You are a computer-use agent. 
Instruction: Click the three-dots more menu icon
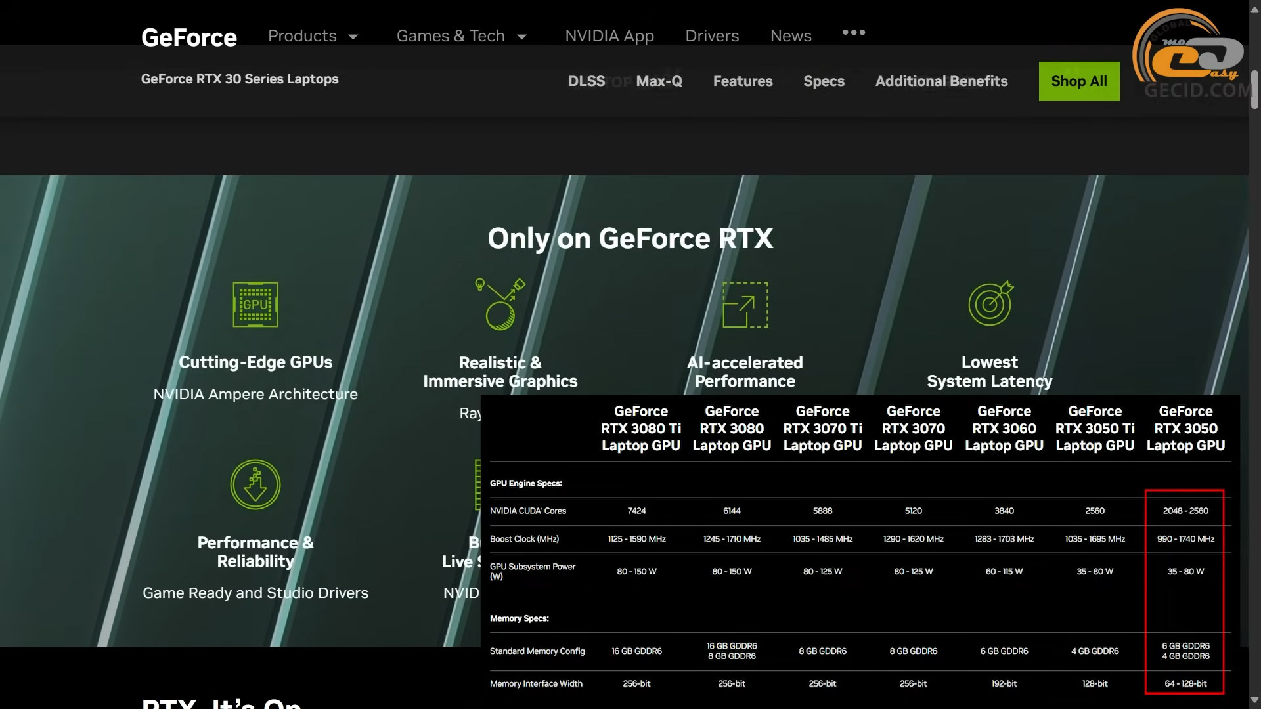click(x=853, y=32)
